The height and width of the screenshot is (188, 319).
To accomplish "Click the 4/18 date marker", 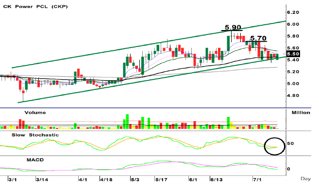I will (106, 180).
